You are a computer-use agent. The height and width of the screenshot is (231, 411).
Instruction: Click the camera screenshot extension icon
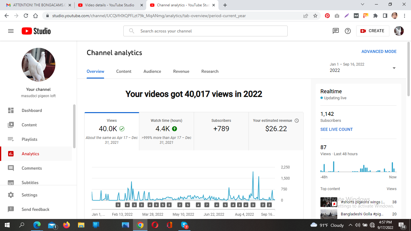(x=337, y=16)
